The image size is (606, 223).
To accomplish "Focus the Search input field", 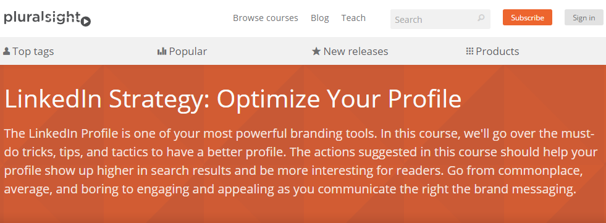I will tap(440, 19).
